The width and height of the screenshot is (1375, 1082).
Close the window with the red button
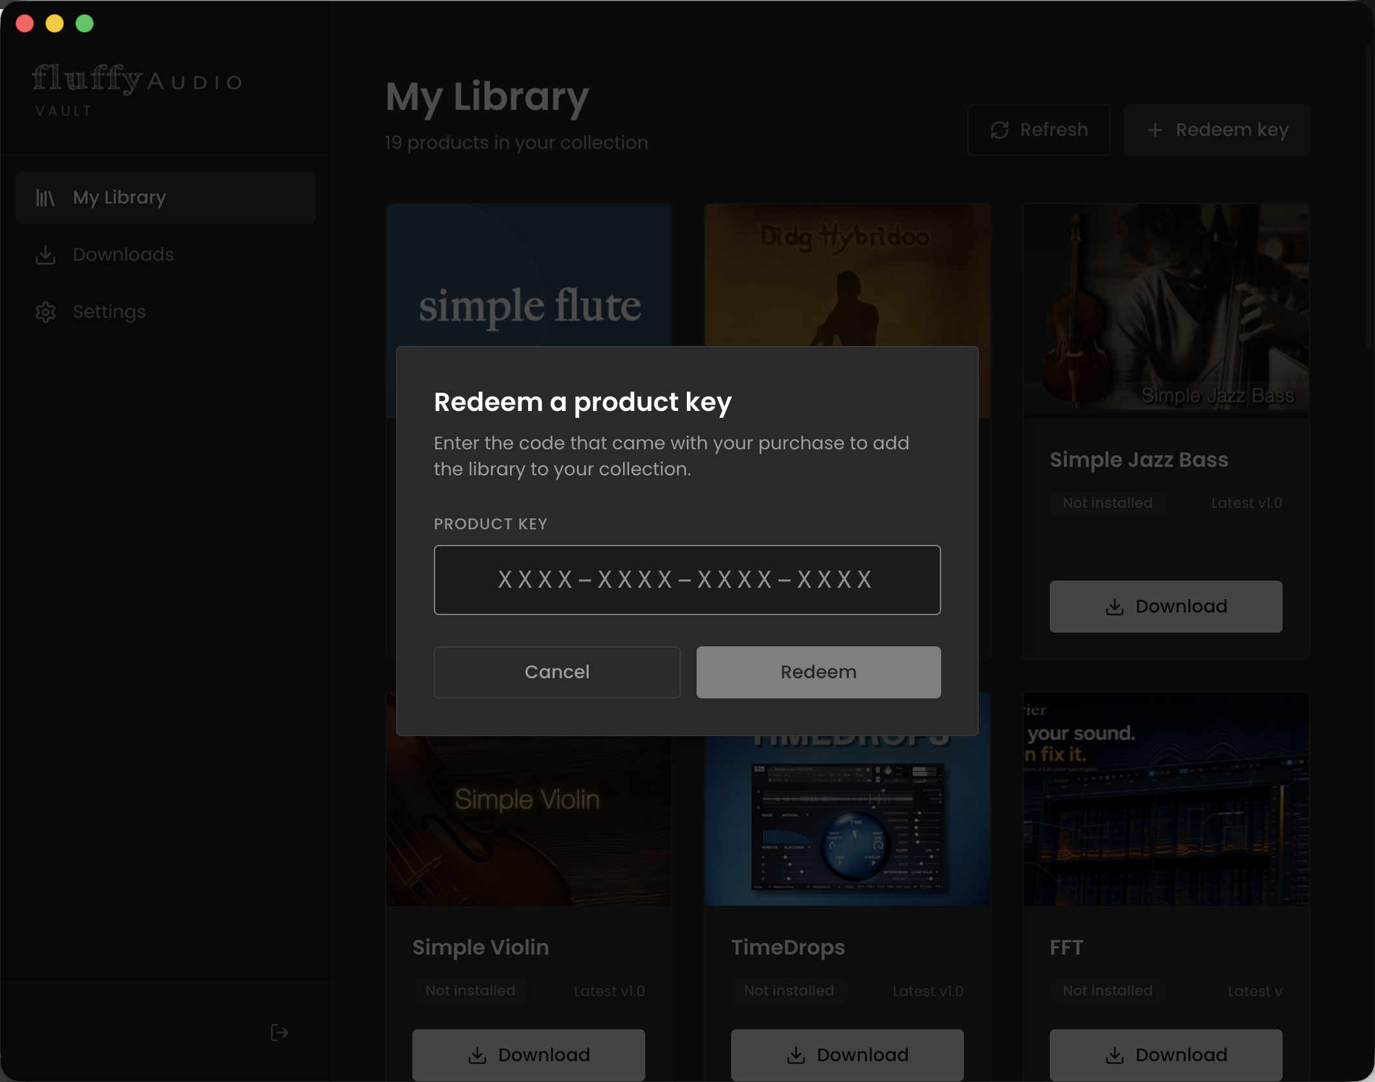25,23
